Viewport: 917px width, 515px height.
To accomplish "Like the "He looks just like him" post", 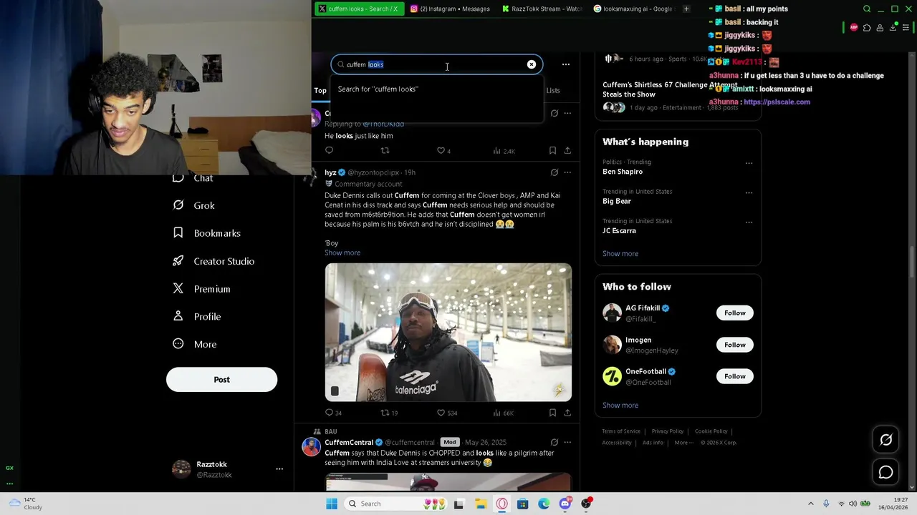I will click(x=444, y=151).
